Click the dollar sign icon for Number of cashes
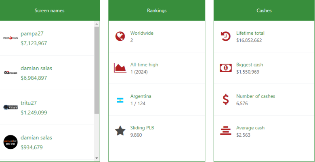Screen dimensions: 315x162 [226, 100]
